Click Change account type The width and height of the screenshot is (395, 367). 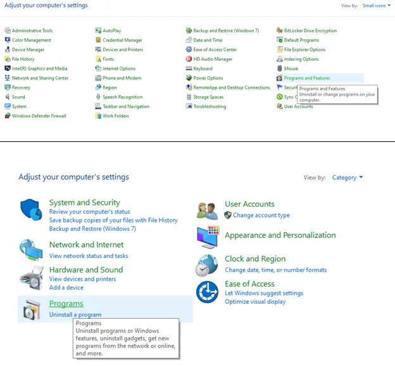point(261,215)
